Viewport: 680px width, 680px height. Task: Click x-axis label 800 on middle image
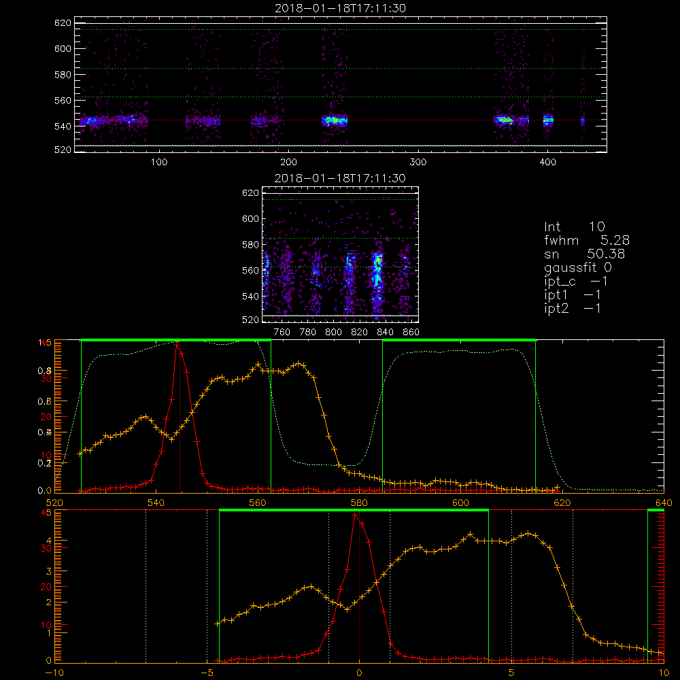point(333,333)
